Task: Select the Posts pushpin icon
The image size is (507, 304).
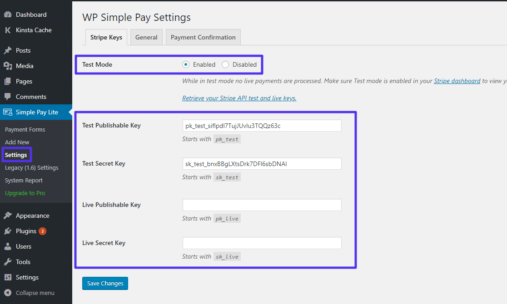Action: 8,50
